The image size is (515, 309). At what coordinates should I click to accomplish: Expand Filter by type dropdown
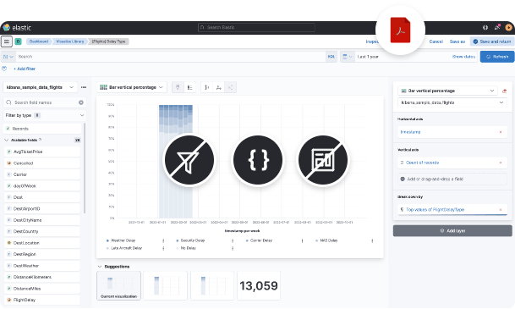pos(44,115)
